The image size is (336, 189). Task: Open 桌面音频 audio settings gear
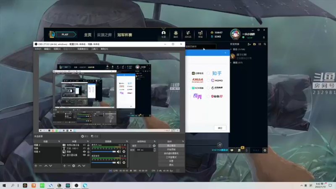pos(124,163)
